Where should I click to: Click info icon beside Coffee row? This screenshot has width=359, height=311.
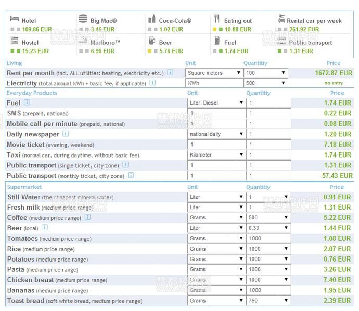pos(87,217)
